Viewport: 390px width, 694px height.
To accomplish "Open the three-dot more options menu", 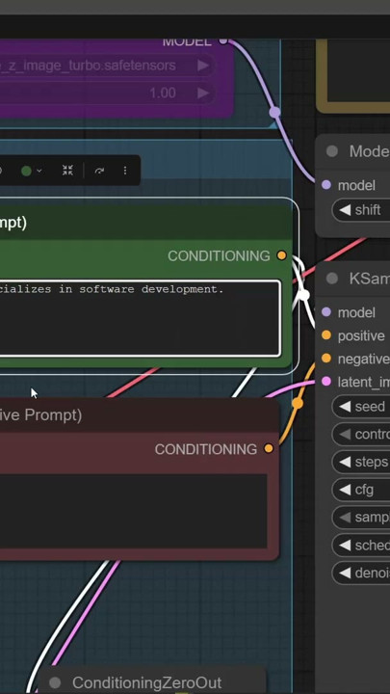I will pyautogui.click(x=125, y=171).
